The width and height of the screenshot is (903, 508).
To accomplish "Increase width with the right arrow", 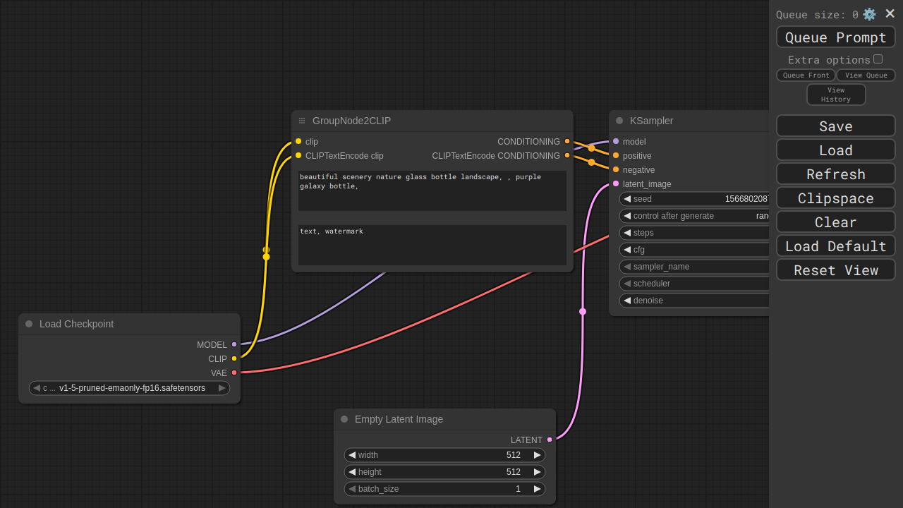I will pyautogui.click(x=537, y=455).
